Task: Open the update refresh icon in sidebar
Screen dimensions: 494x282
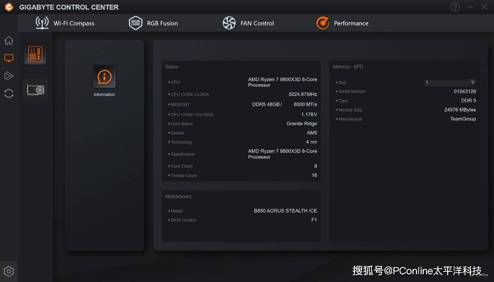Action: (9, 93)
